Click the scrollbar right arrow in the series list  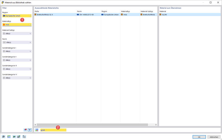[156, 125]
